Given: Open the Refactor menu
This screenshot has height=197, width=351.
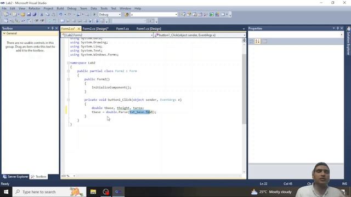Looking at the screenshot, I should pos(34,9).
